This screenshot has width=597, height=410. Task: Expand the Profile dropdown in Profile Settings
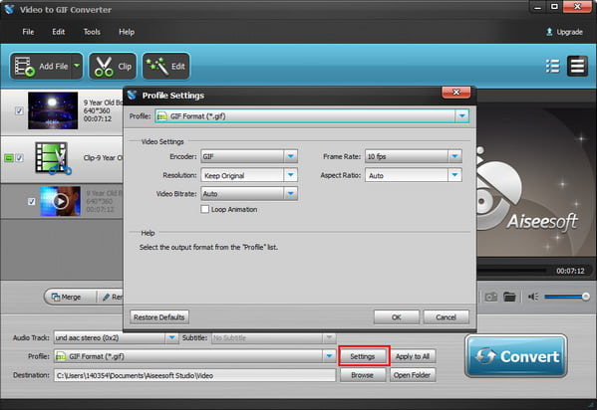click(x=461, y=116)
